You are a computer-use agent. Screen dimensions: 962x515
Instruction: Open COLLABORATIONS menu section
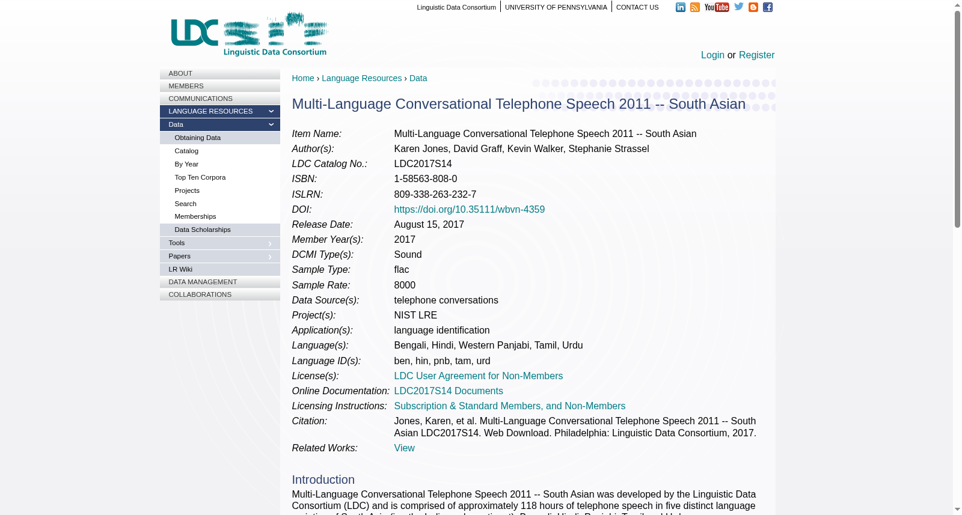220,294
